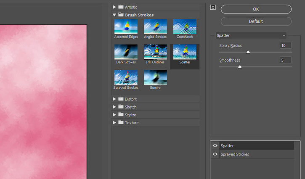
Task: Click the Artistic folder icon
Action: pos(121,7)
